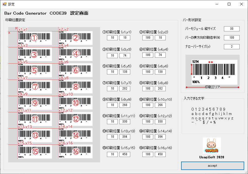Image resolution: width=248 pixels, height=174 pixels.
Task: Click the UsagiSoft rabbit logo
Action: pyautogui.click(x=212, y=146)
